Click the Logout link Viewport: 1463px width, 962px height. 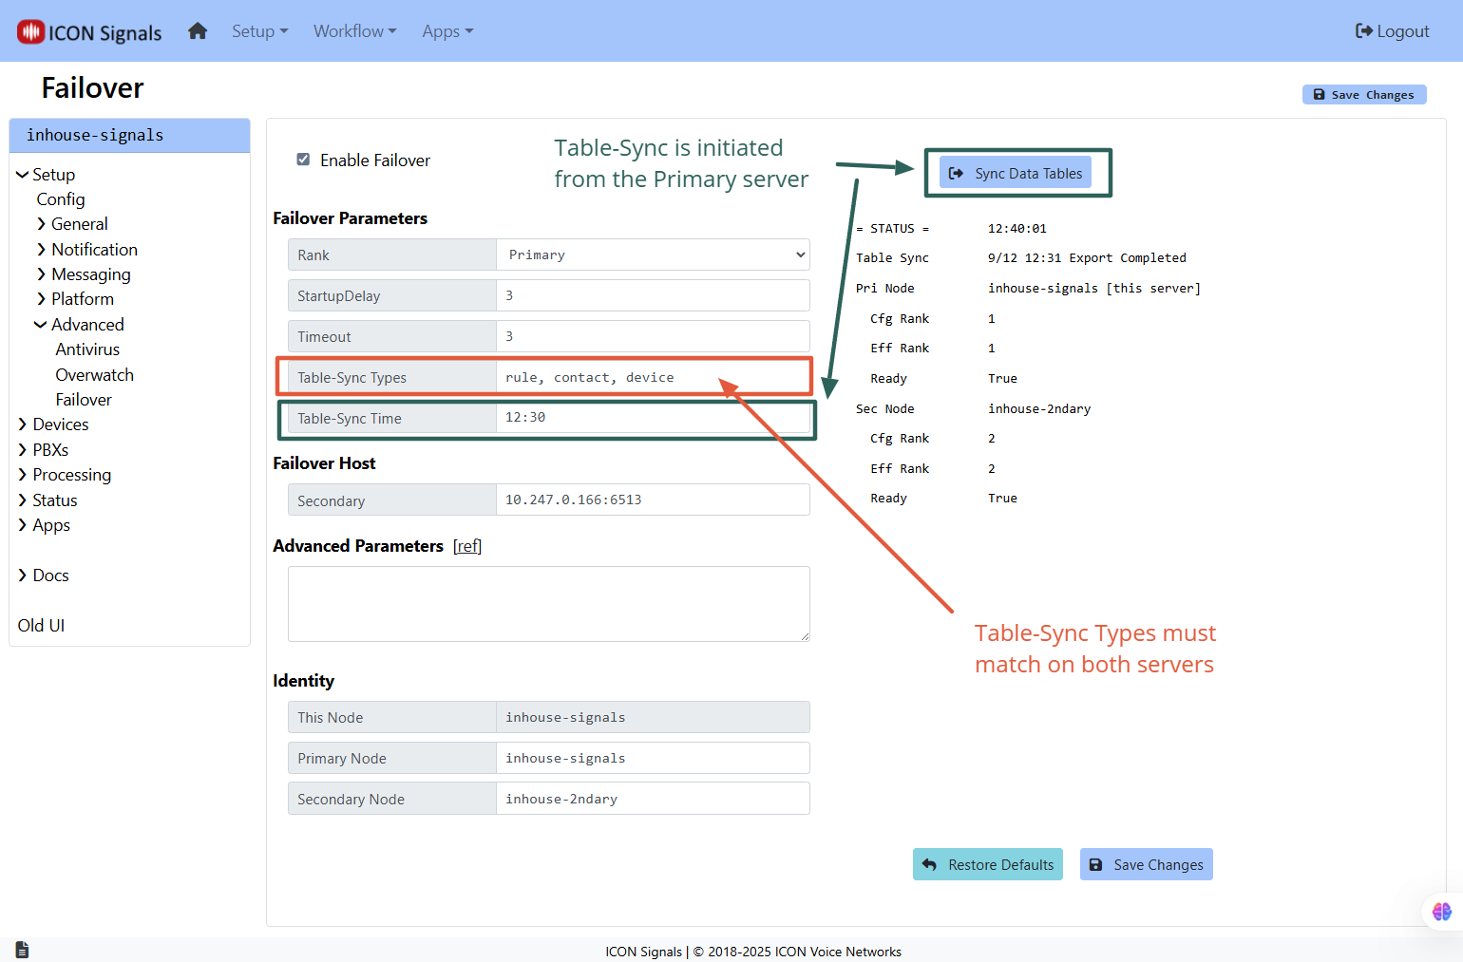pyautogui.click(x=1392, y=31)
